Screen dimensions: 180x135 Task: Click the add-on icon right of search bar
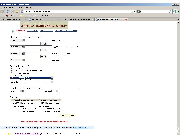coord(175,11)
